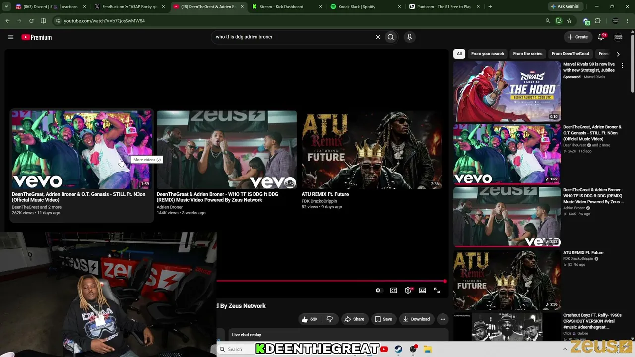Close the Kick Dashboard tab
The height and width of the screenshot is (357, 635).
320,7
